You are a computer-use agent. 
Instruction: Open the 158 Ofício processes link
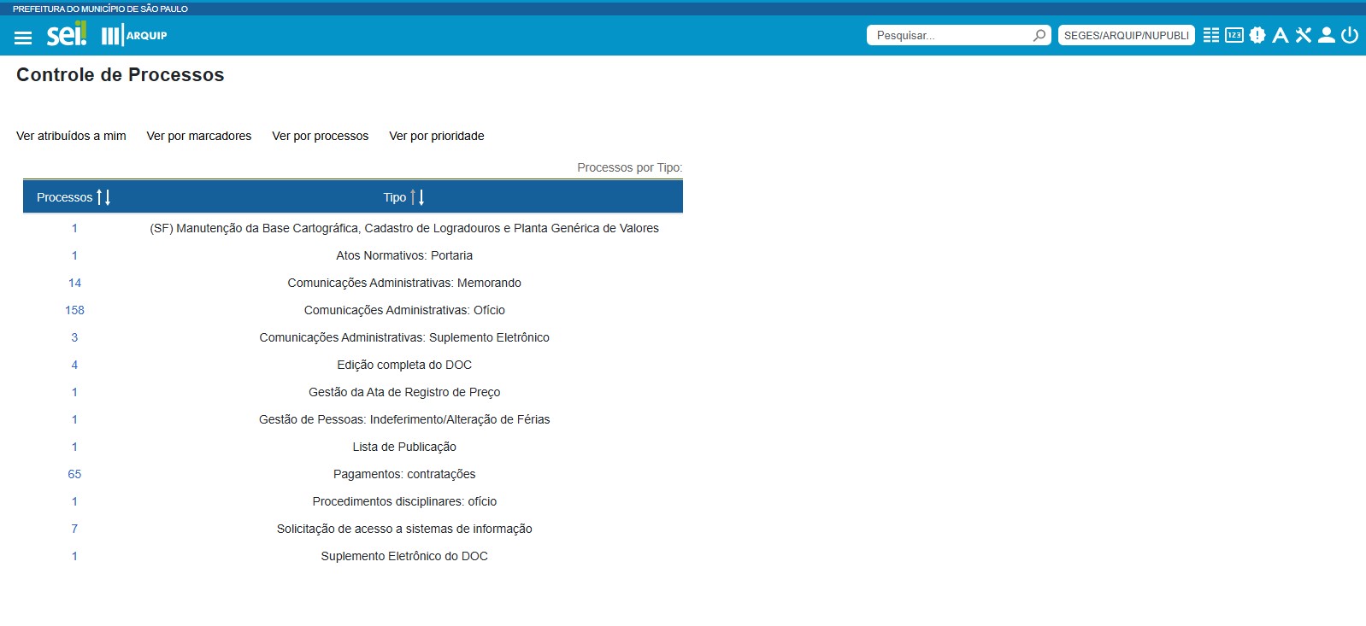pos(74,310)
